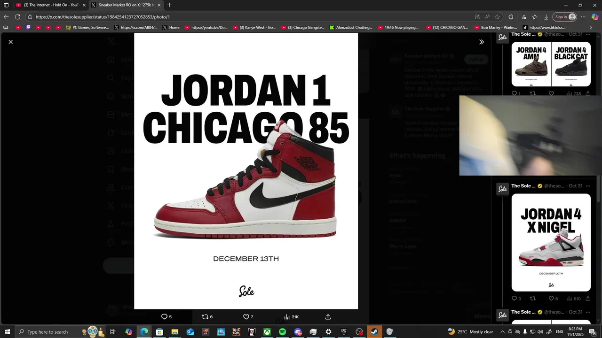Open the 25°C Mostly clear weather widget
Viewport: 602px width, 338px height.
[470, 332]
